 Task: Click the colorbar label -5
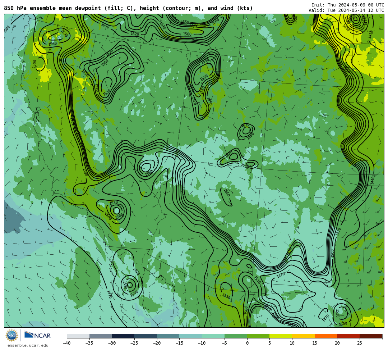(x=225, y=343)
